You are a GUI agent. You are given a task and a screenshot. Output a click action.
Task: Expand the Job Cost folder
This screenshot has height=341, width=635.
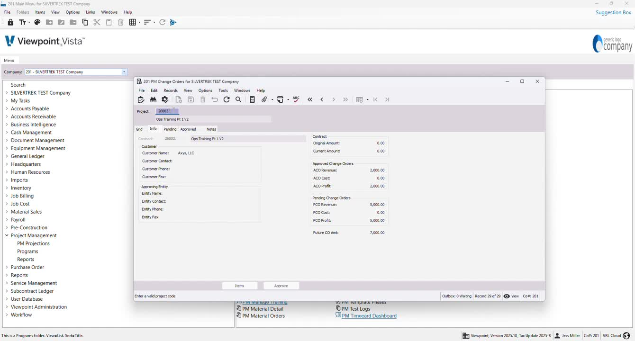[7, 204]
